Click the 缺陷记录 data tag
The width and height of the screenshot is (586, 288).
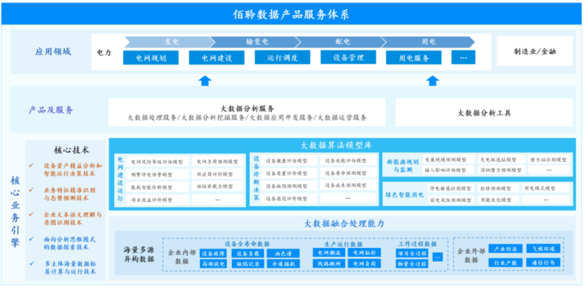(x=248, y=264)
